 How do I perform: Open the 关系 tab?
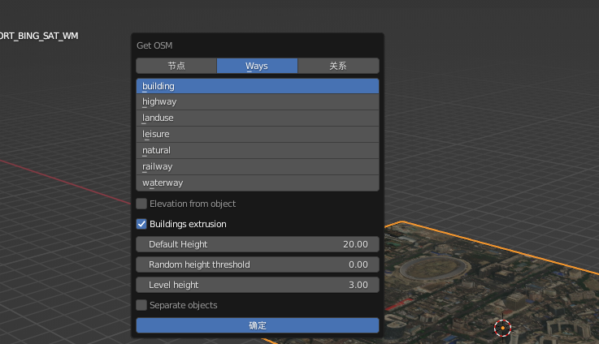338,66
